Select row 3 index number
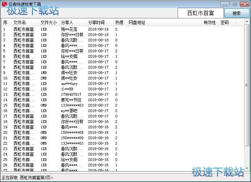This screenshot has height=182, width=251. [x=4, y=40]
